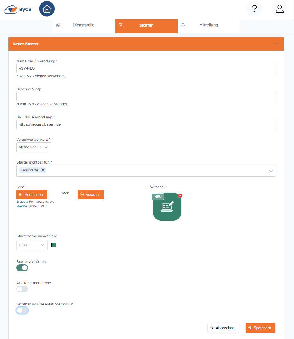Click the home icon in header
This screenshot has width=294, height=339.
(x=47, y=9)
